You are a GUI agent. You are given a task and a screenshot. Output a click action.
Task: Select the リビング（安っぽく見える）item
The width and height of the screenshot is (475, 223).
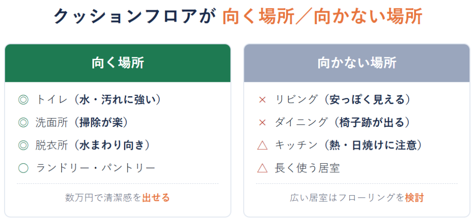pos(343,100)
